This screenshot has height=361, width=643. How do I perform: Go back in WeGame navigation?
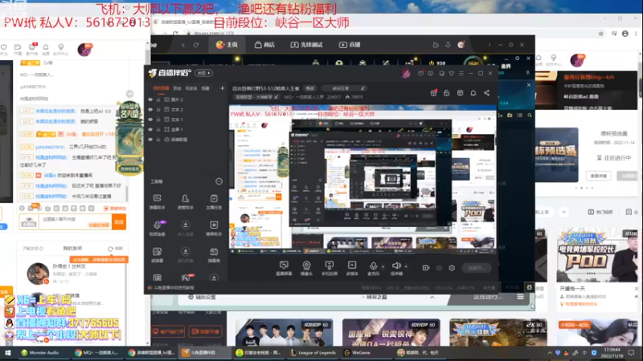(183, 45)
